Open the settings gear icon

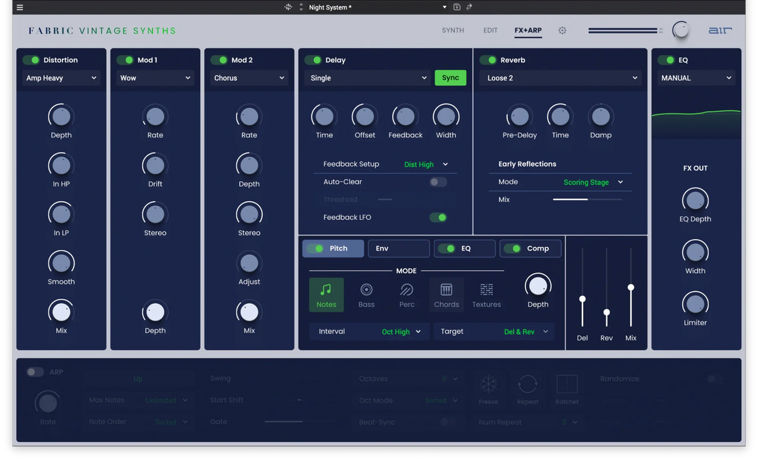pos(562,30)
